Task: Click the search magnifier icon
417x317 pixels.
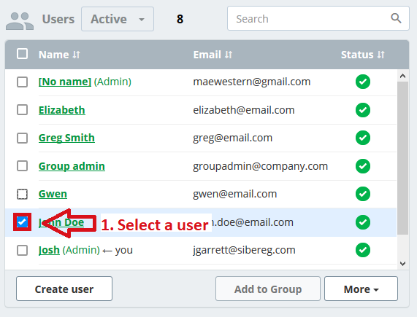Action: [396, 18]
